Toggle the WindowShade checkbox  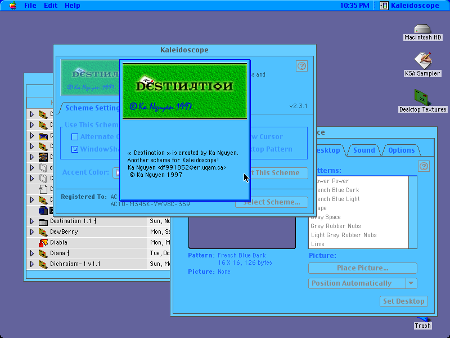pos(75,149)
